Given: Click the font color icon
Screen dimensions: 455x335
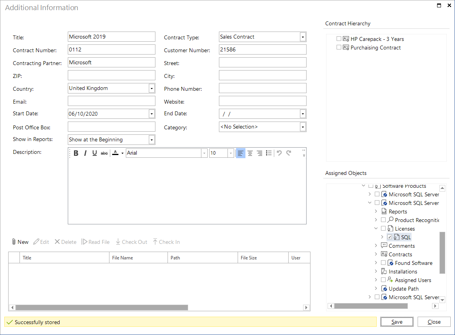Looking at the screenshot, I should [115, 153].
